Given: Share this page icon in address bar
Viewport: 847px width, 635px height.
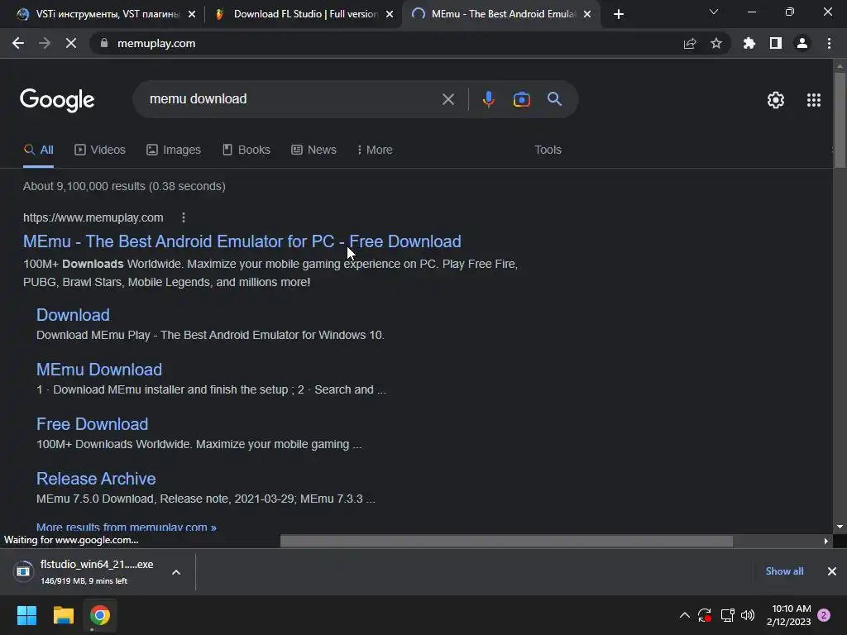Looking at the screenshot, I should (690, 44).
